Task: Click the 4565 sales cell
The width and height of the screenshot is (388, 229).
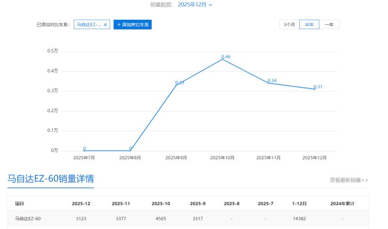Action: pos(161,219)
